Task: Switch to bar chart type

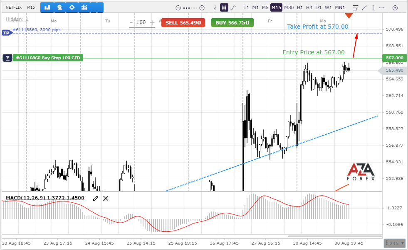Action: point(215,8)
